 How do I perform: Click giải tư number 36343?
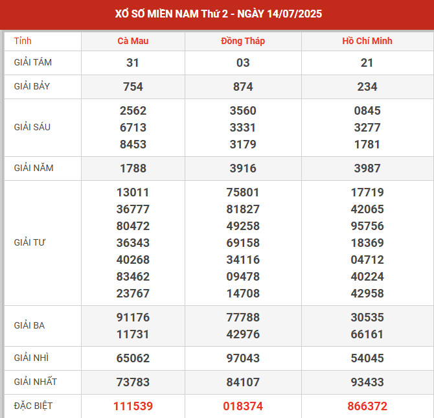click(133, 243)
